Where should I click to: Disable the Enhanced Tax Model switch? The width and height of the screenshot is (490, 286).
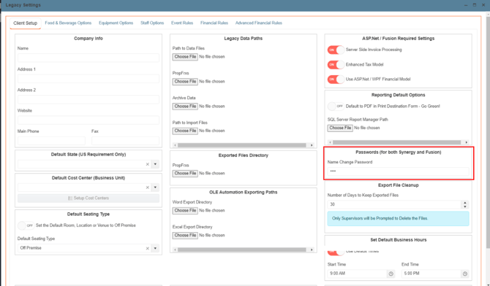coord(336,64)
